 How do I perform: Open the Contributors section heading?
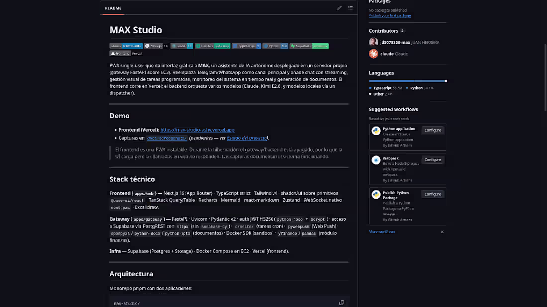point(383,31)
